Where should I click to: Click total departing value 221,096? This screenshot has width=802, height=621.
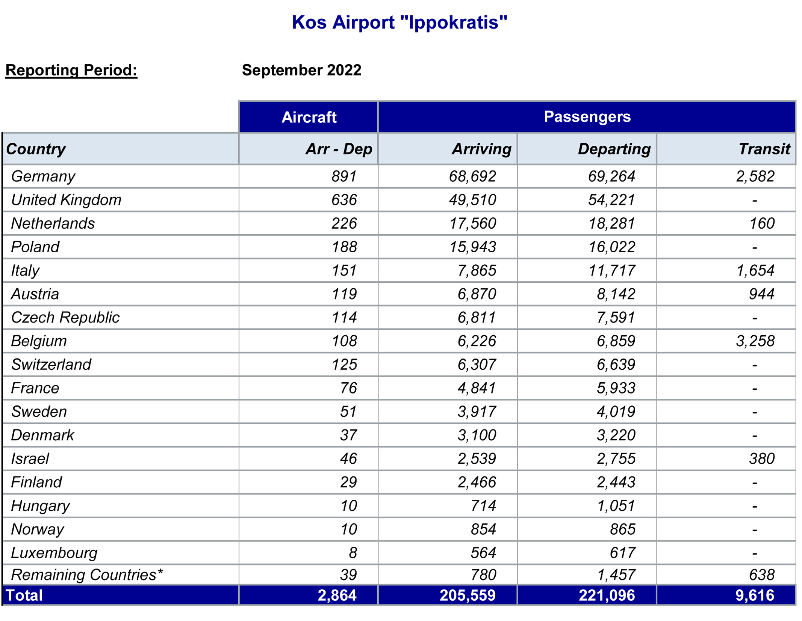pyautogui.click(x=607, y=595)
